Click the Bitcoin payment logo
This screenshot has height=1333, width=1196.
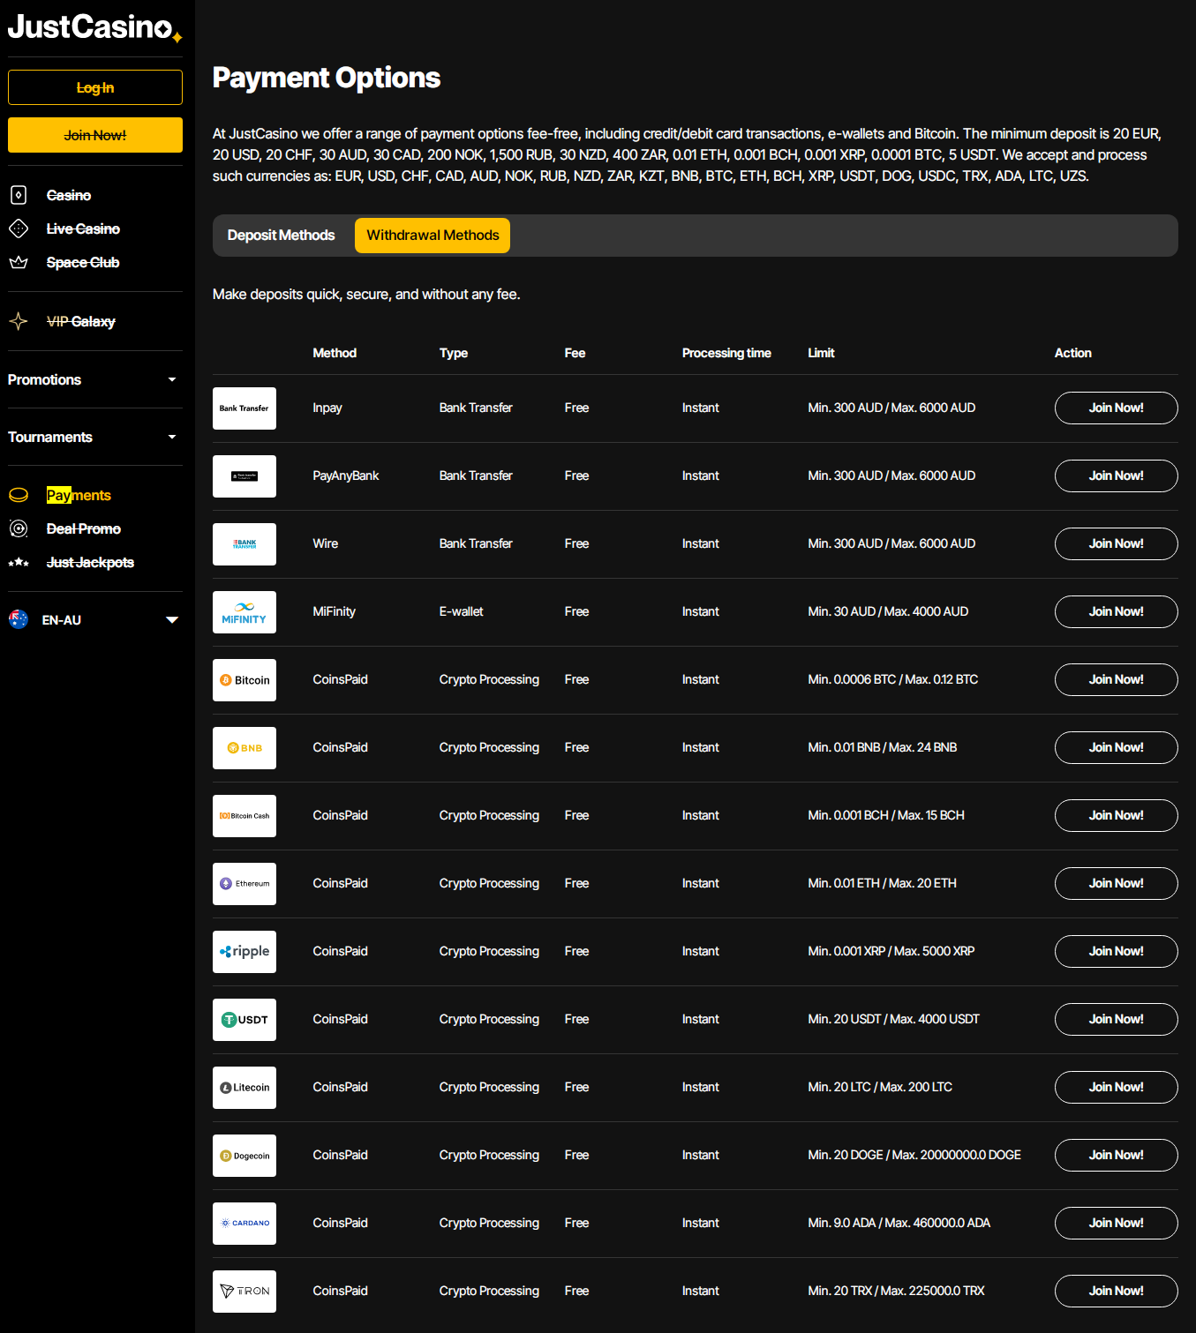(244, 680)
